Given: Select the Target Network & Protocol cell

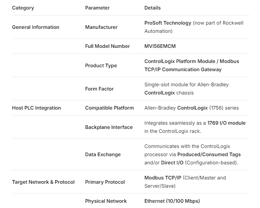Looking at the screenshot, I should coord(43,182).
